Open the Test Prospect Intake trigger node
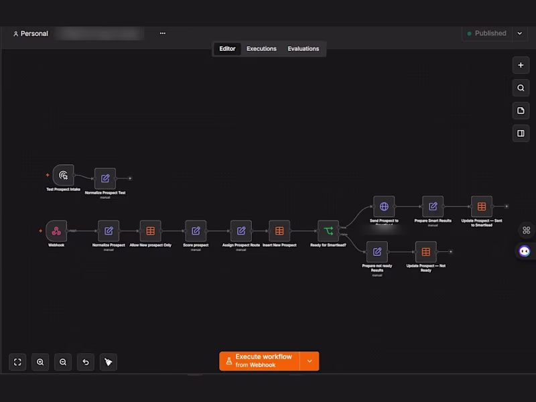Screen dimensions: 536x402 [63, 175]
